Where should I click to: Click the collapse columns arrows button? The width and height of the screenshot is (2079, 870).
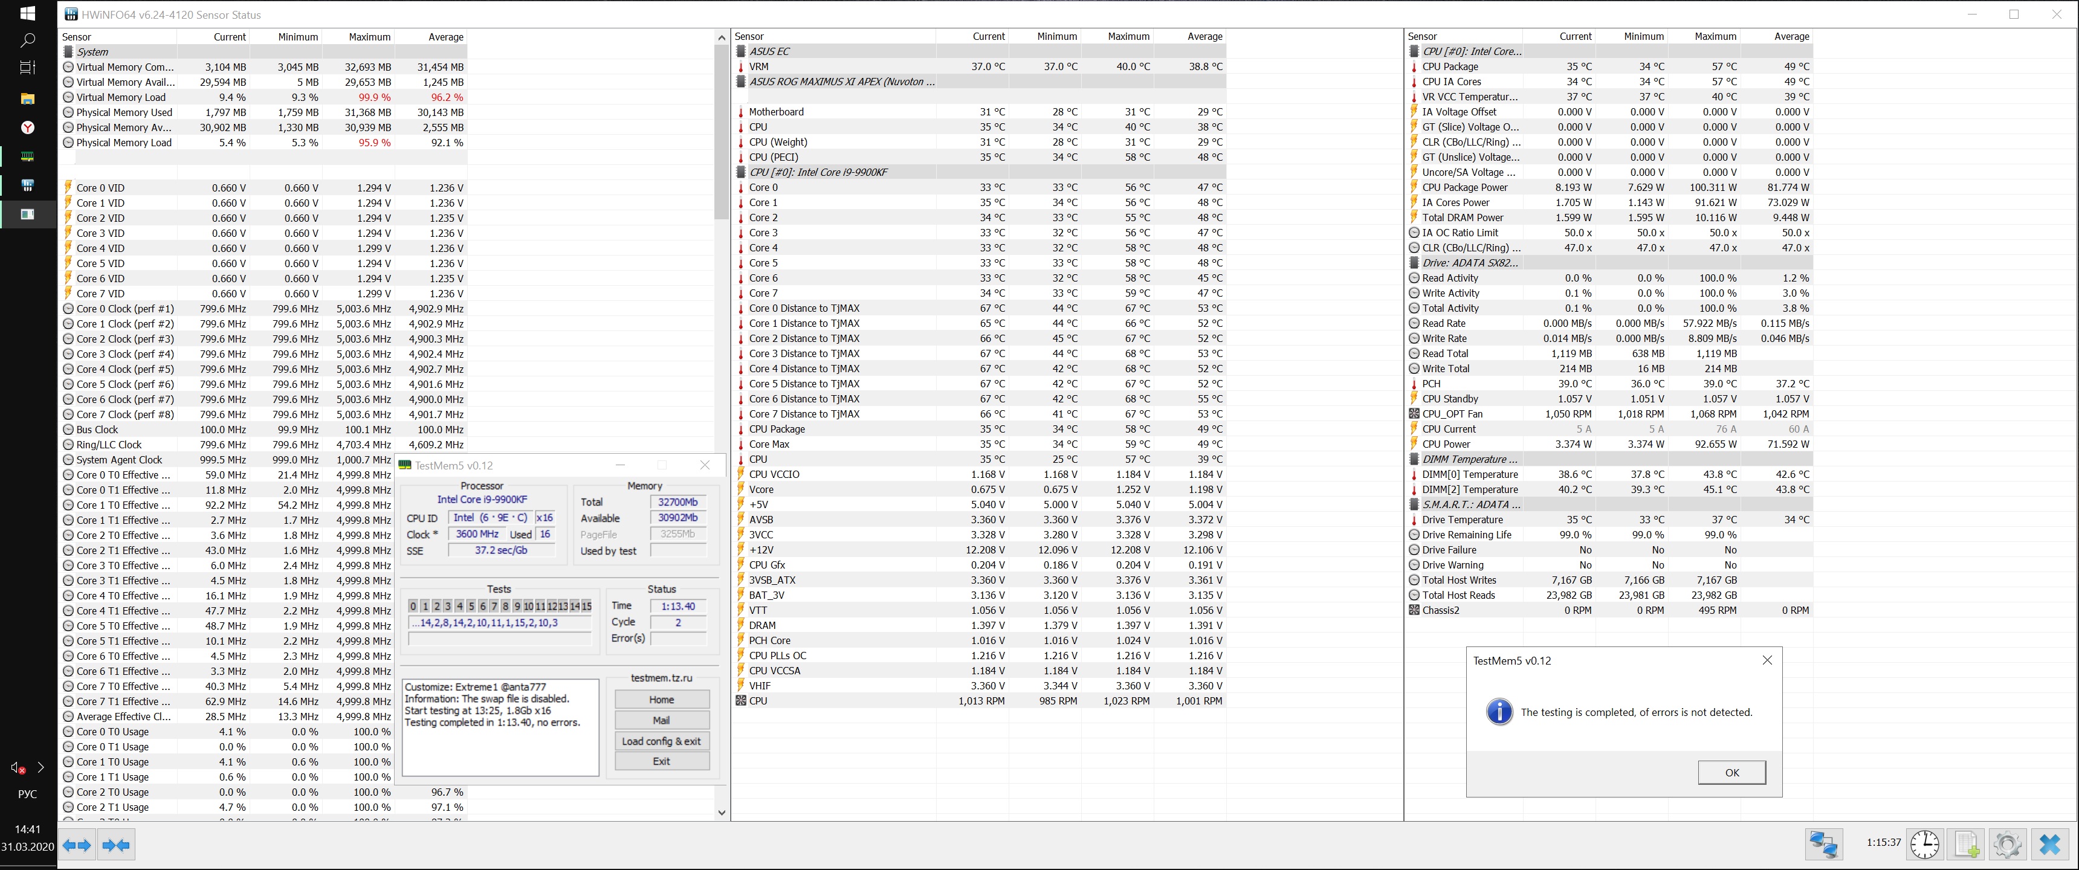pyautogui.click(x=116, y=845)
